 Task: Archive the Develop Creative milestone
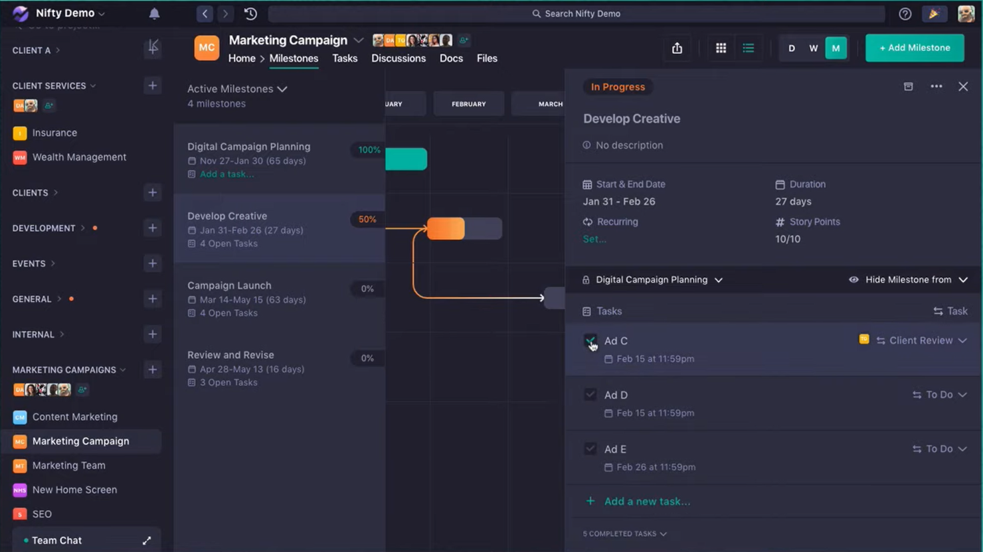[x=908, y=86]
